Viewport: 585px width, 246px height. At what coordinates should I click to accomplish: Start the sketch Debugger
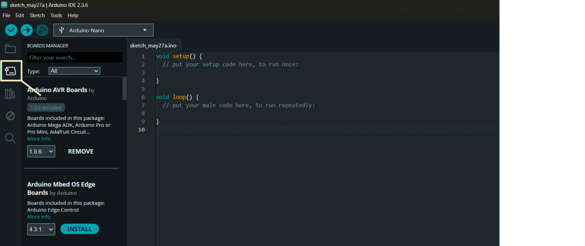pyautogui.click(x=42, y=30)
